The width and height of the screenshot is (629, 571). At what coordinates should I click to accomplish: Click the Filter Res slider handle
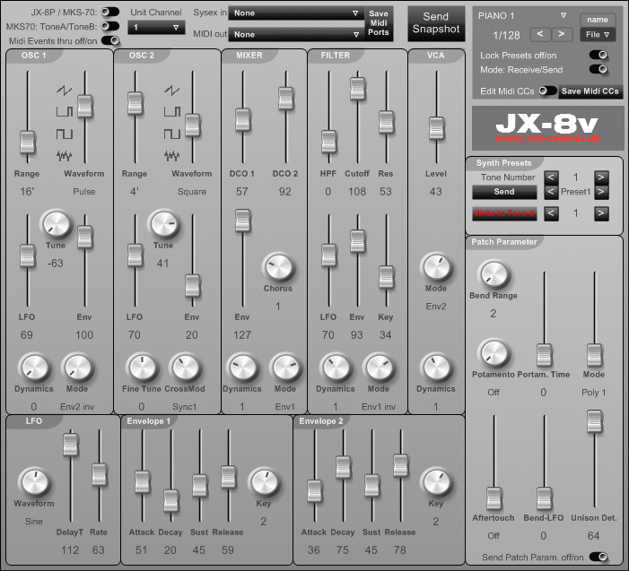(387, 122)
